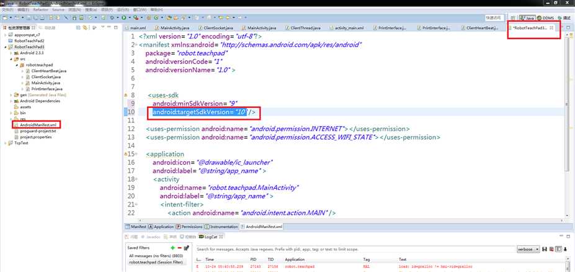Expand the TcpTest project
The height and width of the screenshot is (272, 575).
click(5, 143)
